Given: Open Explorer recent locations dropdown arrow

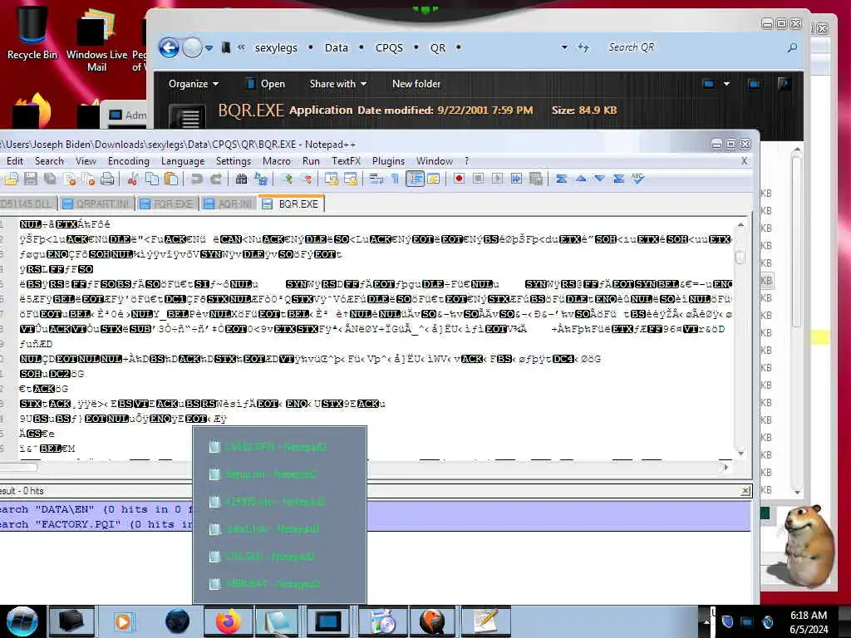Looking at the screenshot, I should (209, 47).
